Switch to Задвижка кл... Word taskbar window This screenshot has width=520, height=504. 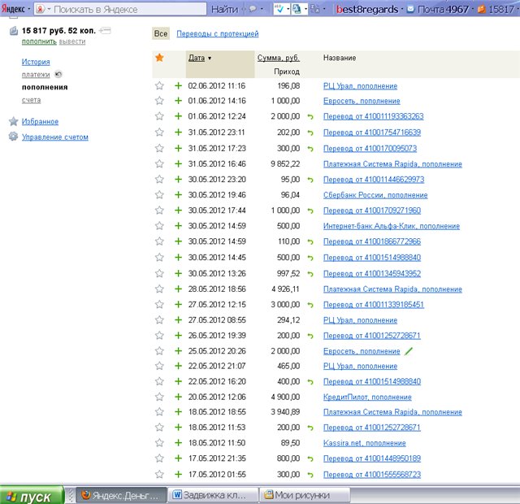click(x=213, y=495)
